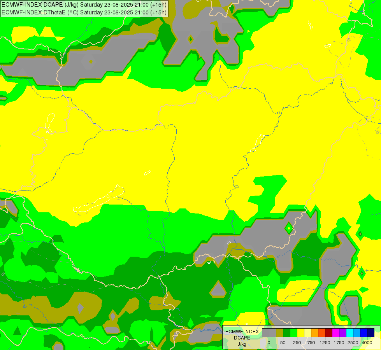Click the legend value label 2500
The width and height of the screenshot is (381, 350).
click(353, 343)
